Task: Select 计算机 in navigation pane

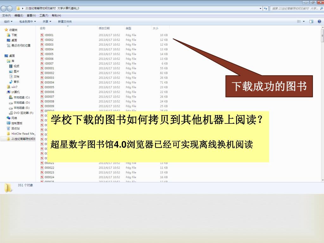Action: (x=13, y=92)
